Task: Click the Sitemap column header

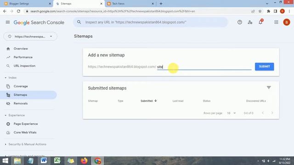Action: [x=93, y=101]
